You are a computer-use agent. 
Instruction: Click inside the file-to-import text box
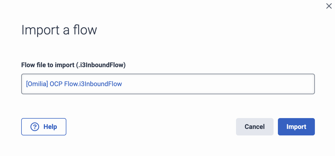tap(168, 84)
